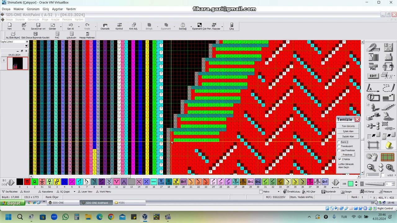Click the Dıştaki Alan button
This screenshot has width=397, height=223.
[x=348, y=136]
